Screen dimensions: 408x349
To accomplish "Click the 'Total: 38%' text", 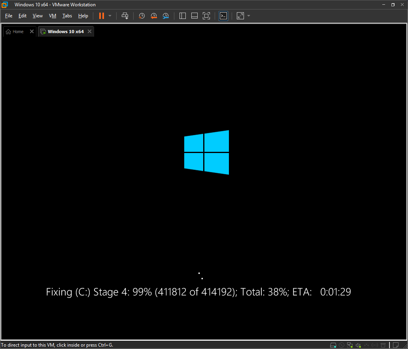I will tap(264, 292).
